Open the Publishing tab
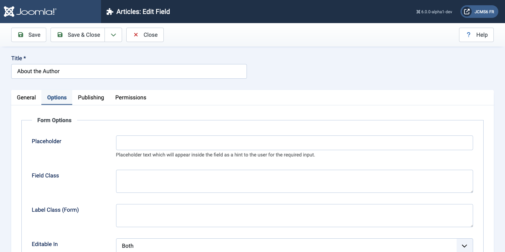Screen dimensions: 505x252 (x=91, y=97)
